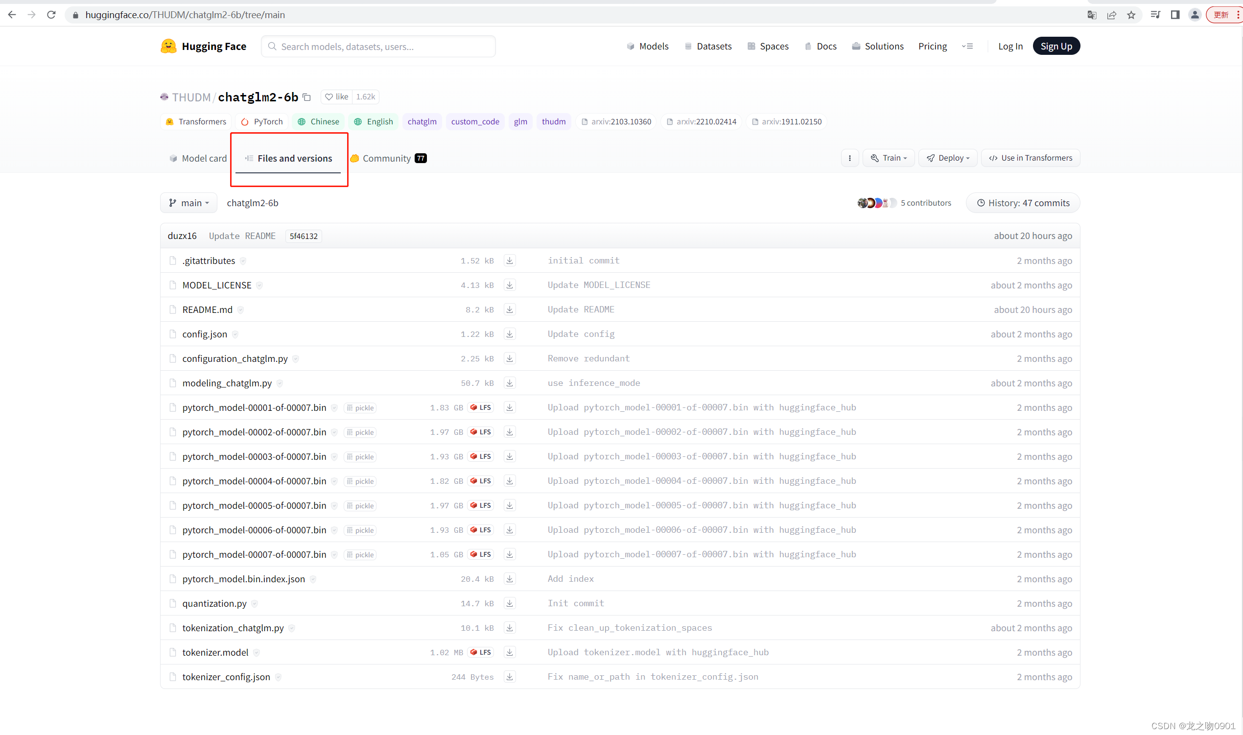Viewport: 1243px width, 735px height.
Task: Open Solutions in top navigation
Action: pyautogui.click(x=878, y=46)
